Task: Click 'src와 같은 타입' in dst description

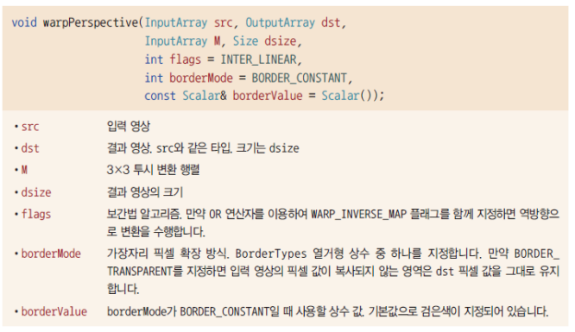Action: 194,148
